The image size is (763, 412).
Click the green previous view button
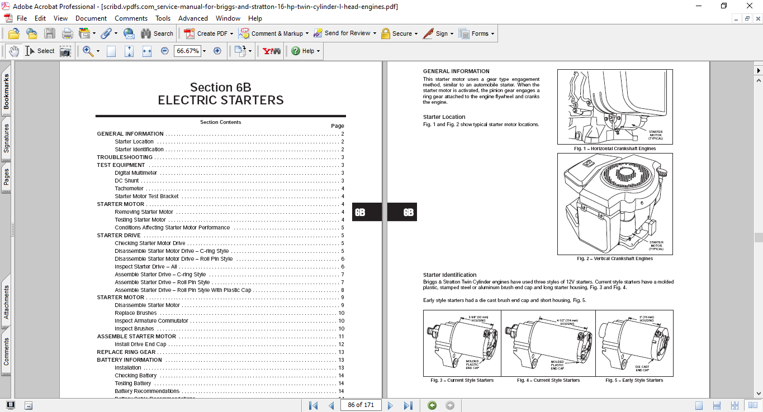(x=432, y=405)
